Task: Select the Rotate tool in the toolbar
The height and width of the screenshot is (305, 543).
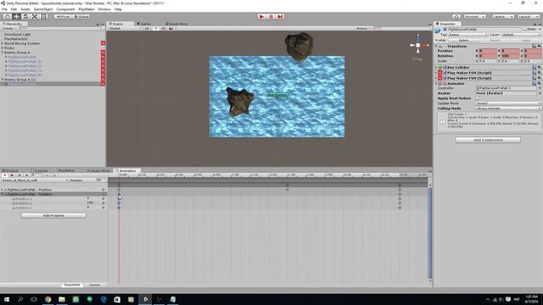Action: 25,16
